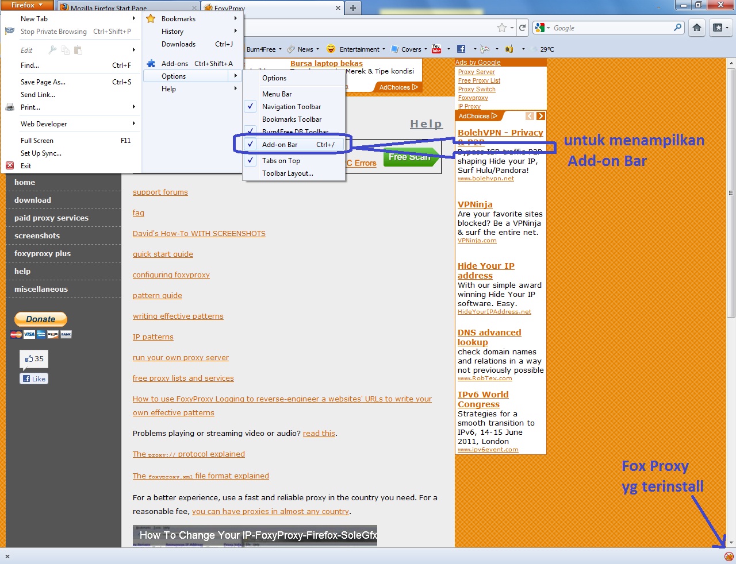Select Full Screen in the Firefox menu

(71, 141)
